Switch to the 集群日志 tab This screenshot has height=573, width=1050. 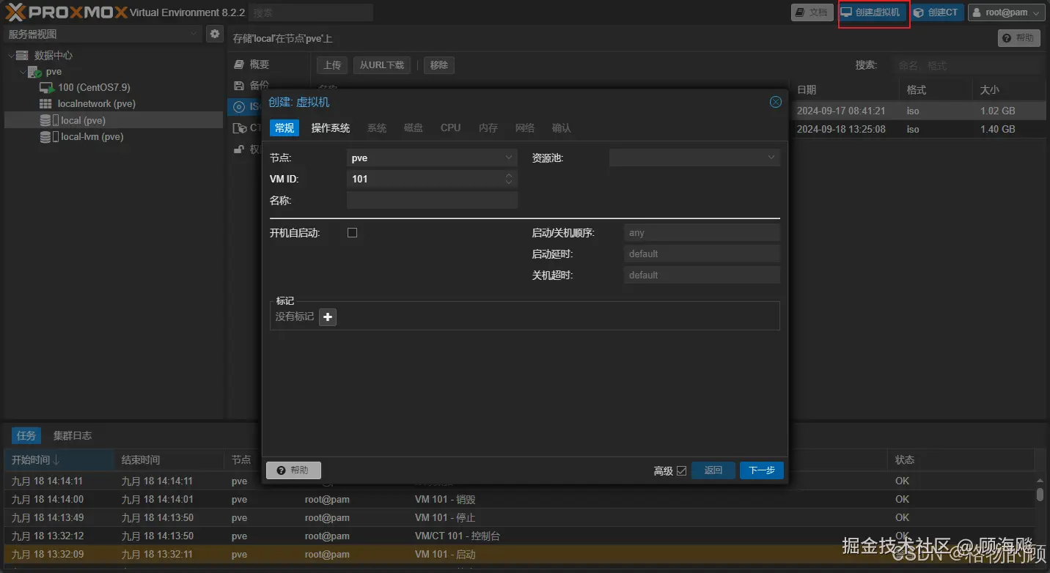coord(73,435)
